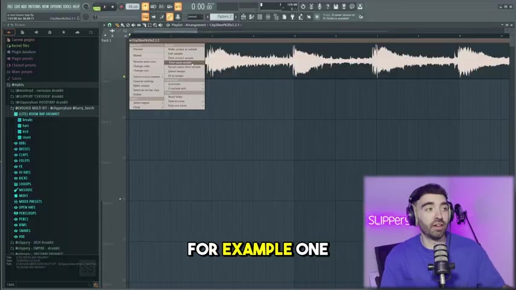The width and height of the screenshot is (516, 290).
Task: Open the FILE menu
Action: pos(10,7)
